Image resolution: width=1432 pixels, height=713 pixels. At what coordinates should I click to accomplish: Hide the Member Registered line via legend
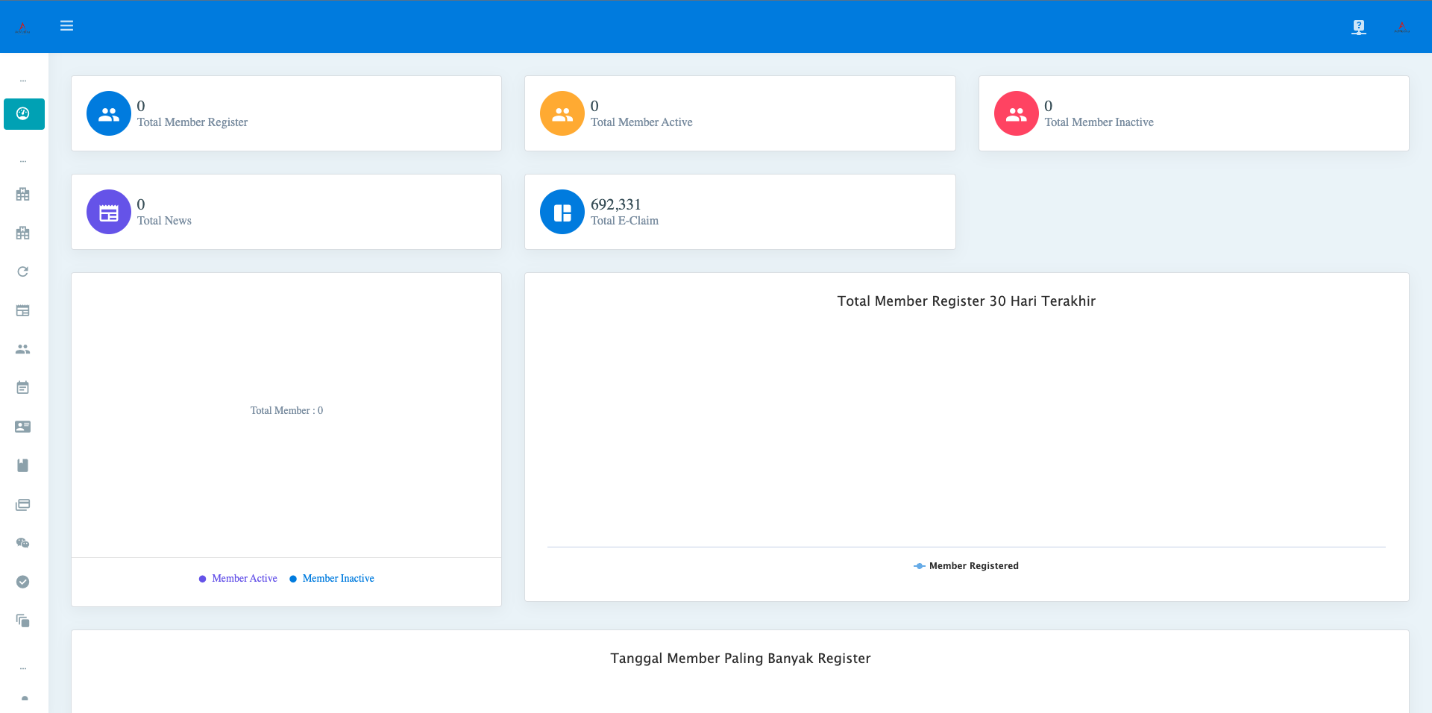pyautogui.click(x=966, y=566)
